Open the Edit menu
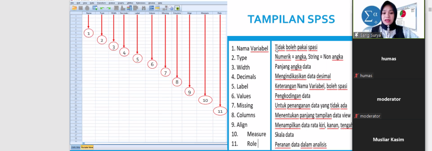The height and width of the screenshot is (151, 432). tap(78, 3)
